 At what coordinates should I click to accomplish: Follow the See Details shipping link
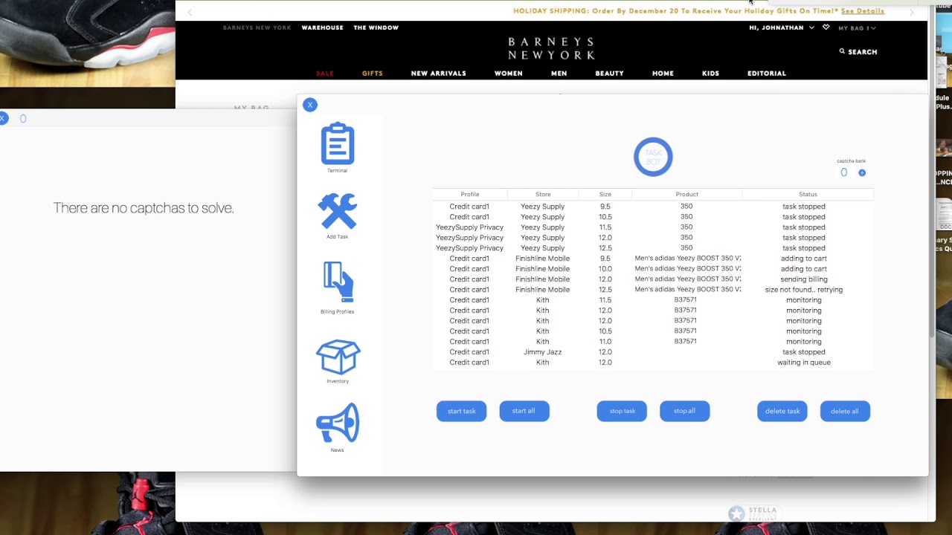point(862,11)
